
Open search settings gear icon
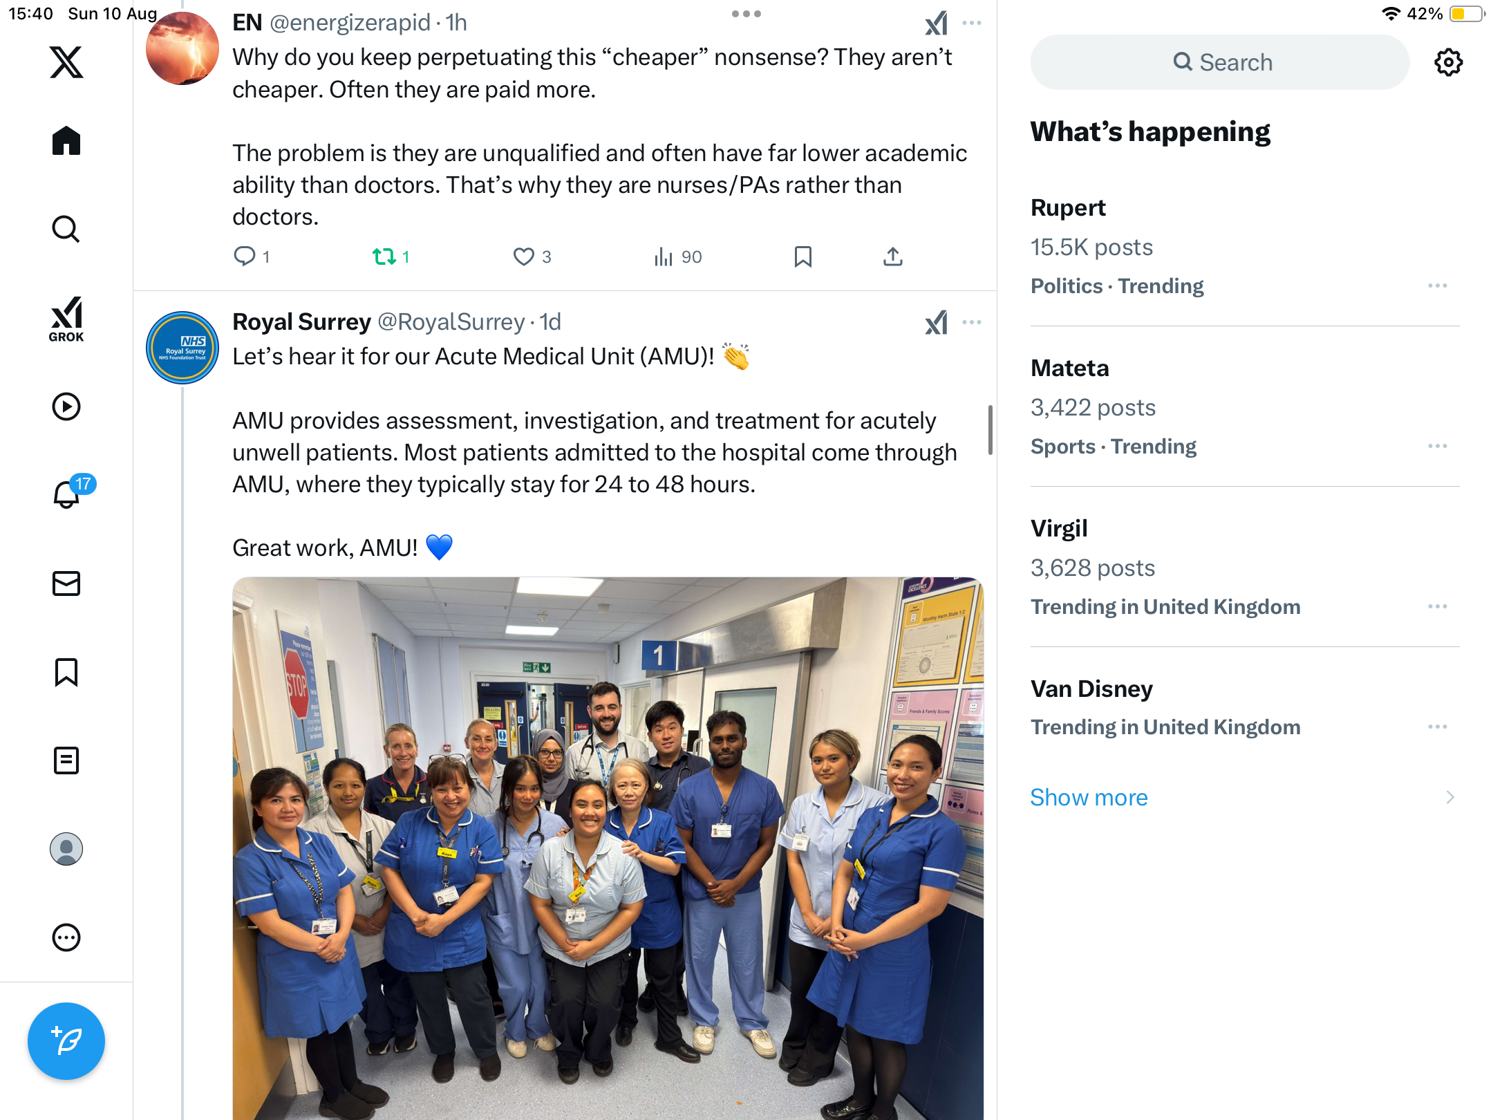(1448, 62)
